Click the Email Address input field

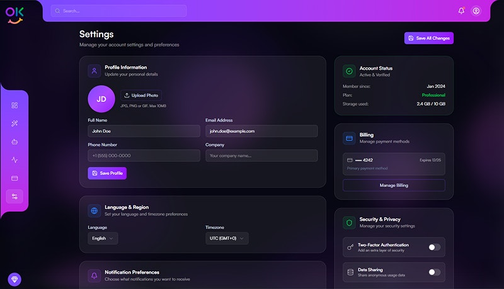(x=261, y=131)
